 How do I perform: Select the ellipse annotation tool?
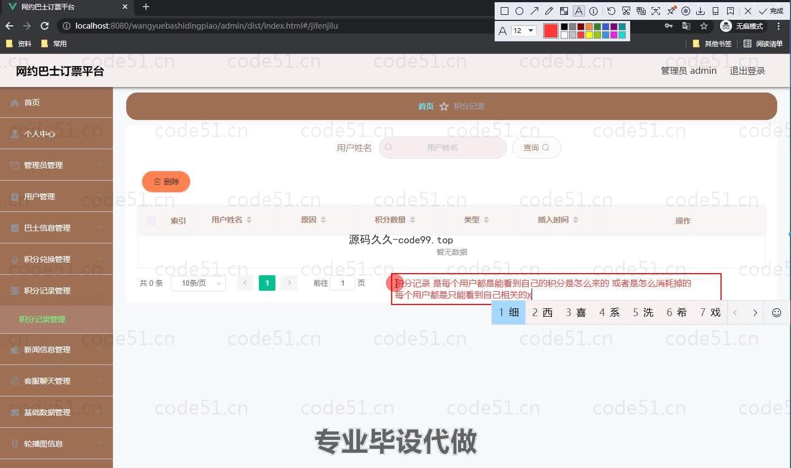point(519,11)
